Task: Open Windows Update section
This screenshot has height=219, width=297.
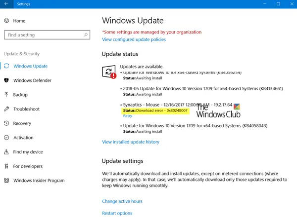Action: click(x=31, y=66)
